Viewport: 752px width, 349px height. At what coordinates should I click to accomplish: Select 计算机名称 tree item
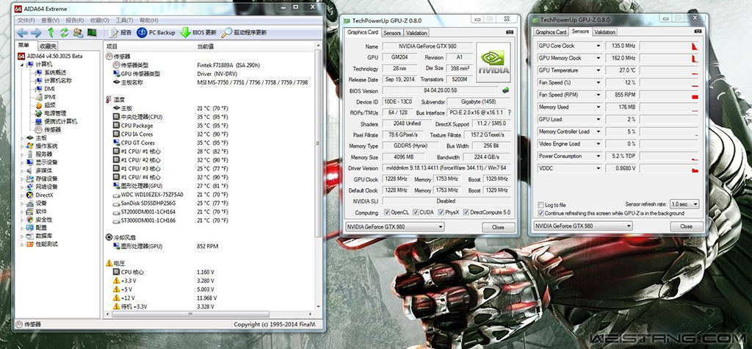coord(54,81)
